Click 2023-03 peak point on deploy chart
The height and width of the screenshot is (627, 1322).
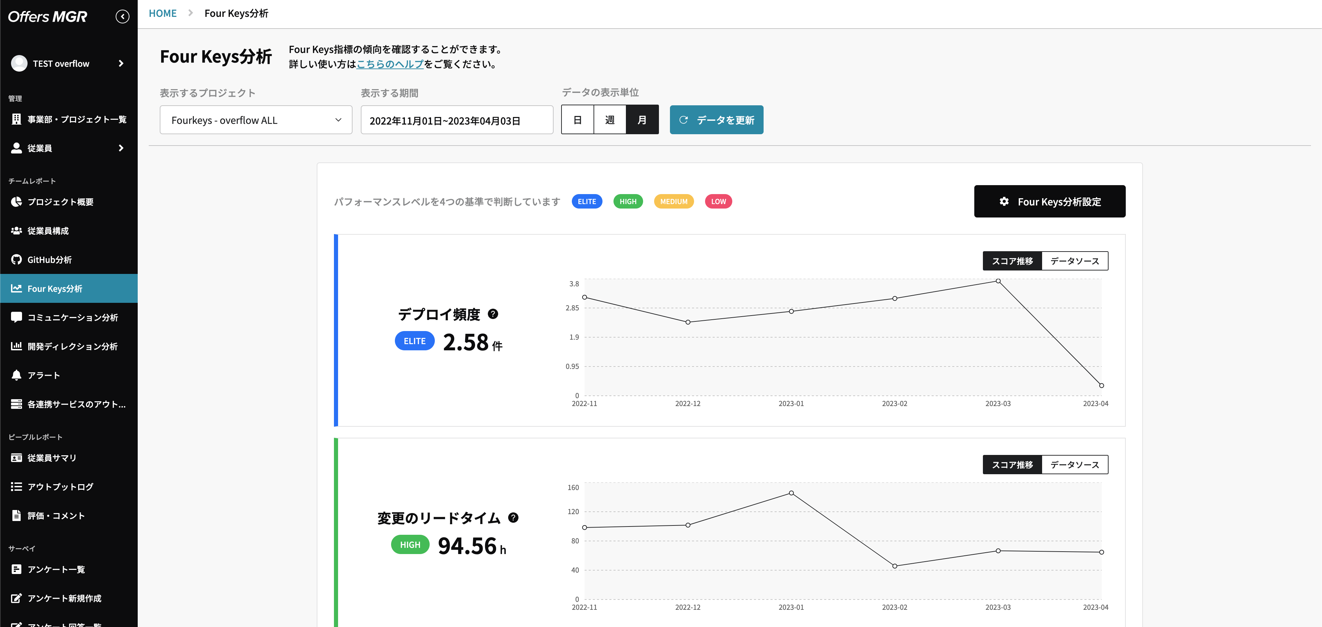998,281
